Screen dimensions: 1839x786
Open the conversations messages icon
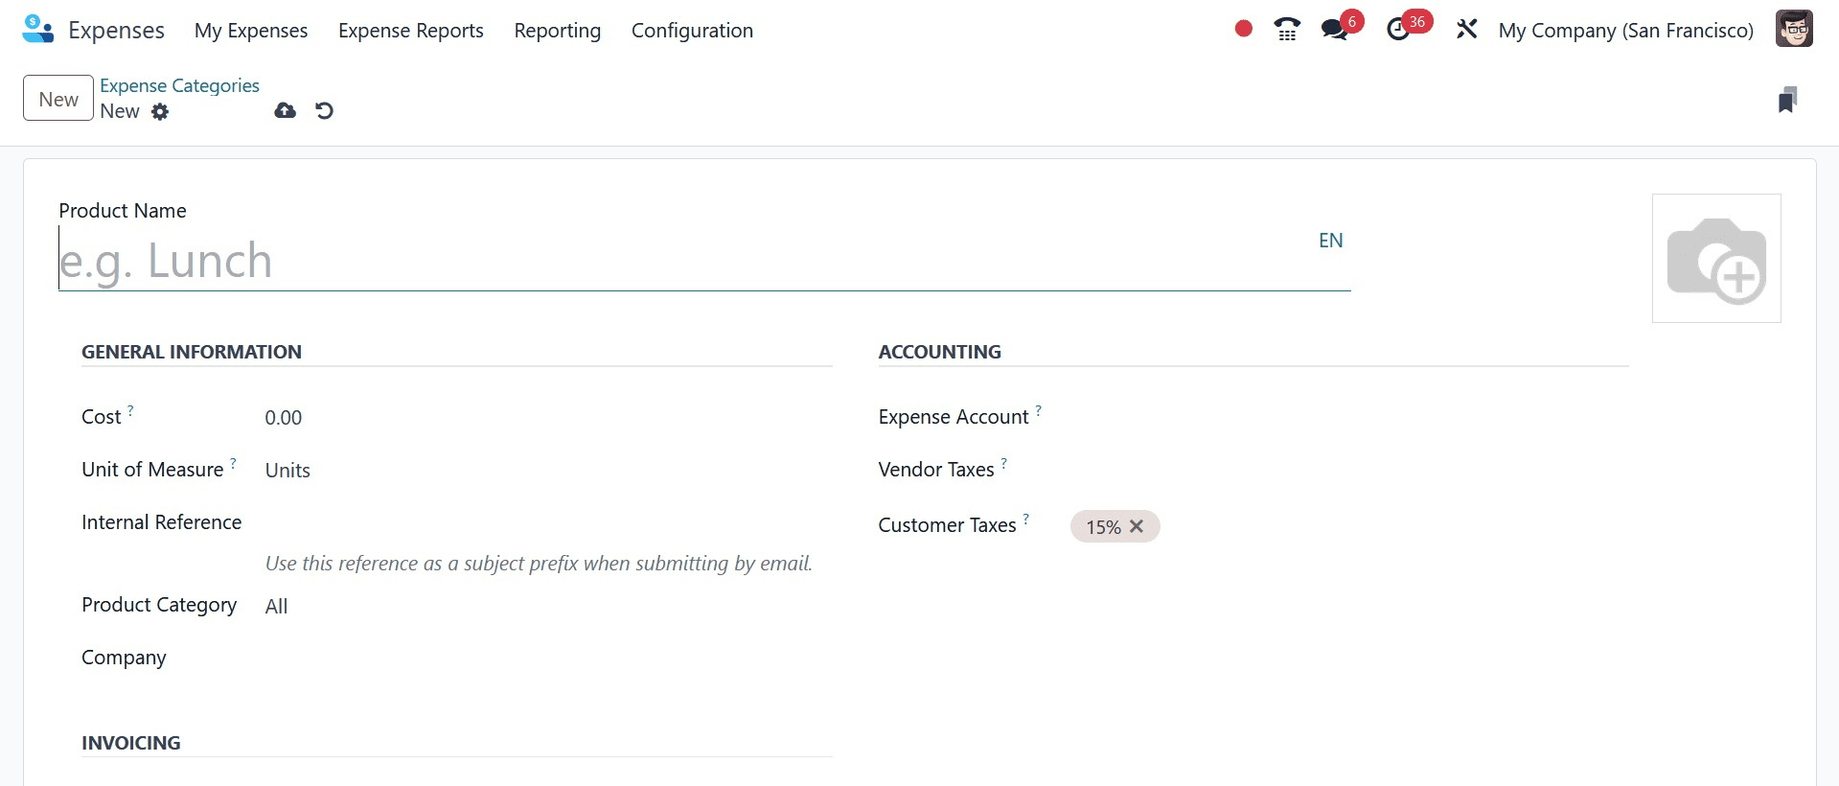point(1334,30)
